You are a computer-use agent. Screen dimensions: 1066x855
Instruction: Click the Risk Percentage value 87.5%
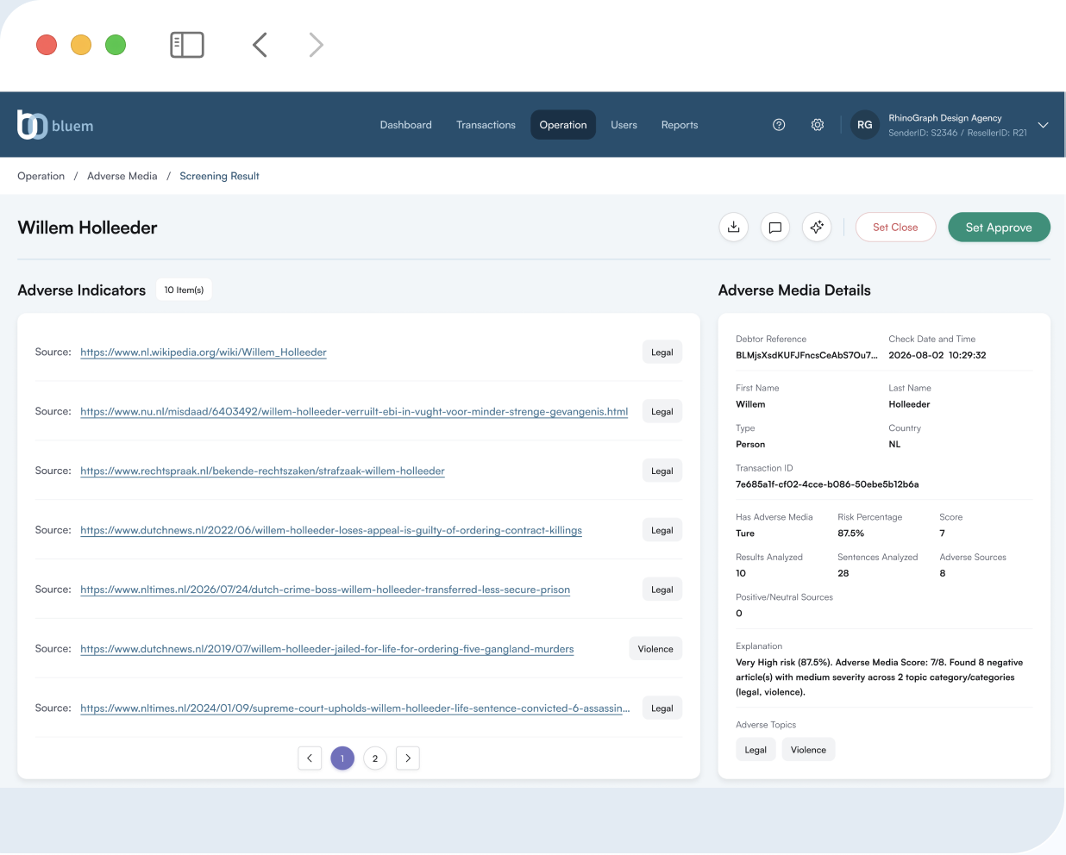pos(851,534)
